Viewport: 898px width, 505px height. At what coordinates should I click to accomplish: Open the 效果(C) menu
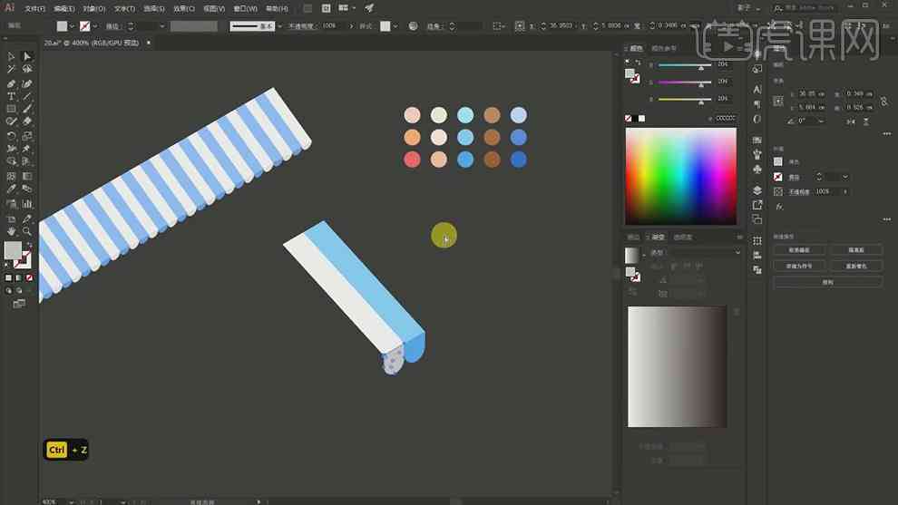[184, 8]
